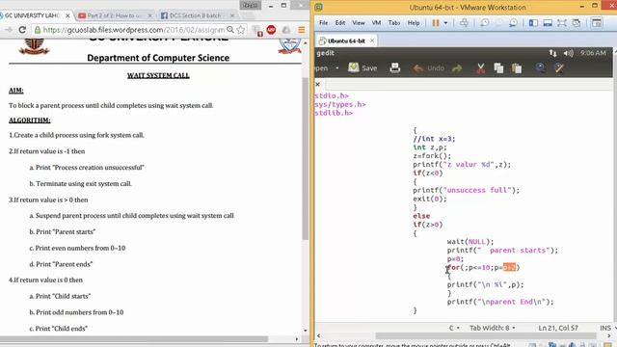
Task: Click the Chrome address bar URL
Action: click(134, 30)
